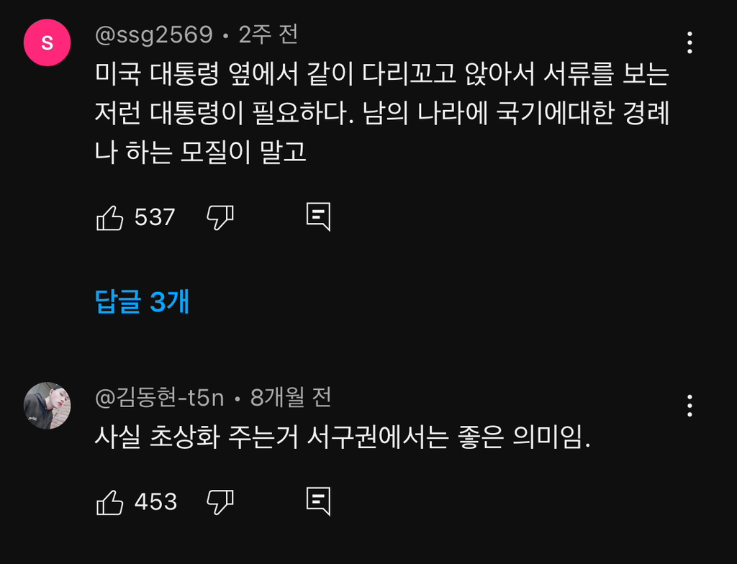The width and height of the screenshot is (737, 564).
Task: Open @ssg2569's channel via username link
Action: pyautogui.click(x=153, y=34)
